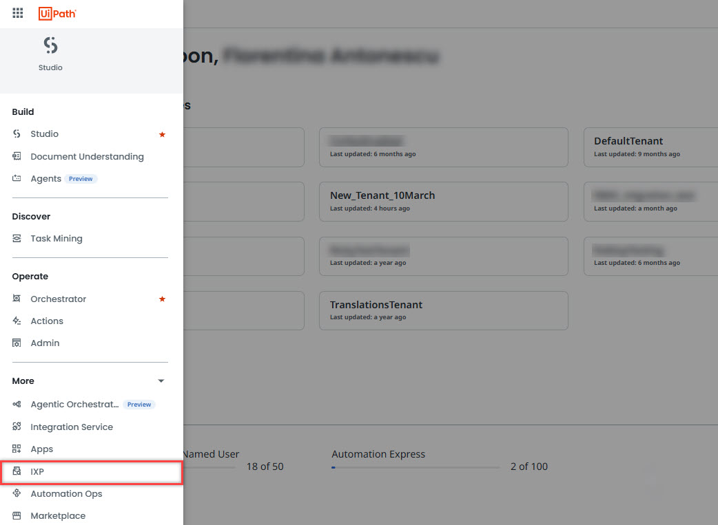This screenshot has width=718, height=525.
Task: Open Integration Service from the sidebar
Action: pyautogui.click(x=72, y=427)
